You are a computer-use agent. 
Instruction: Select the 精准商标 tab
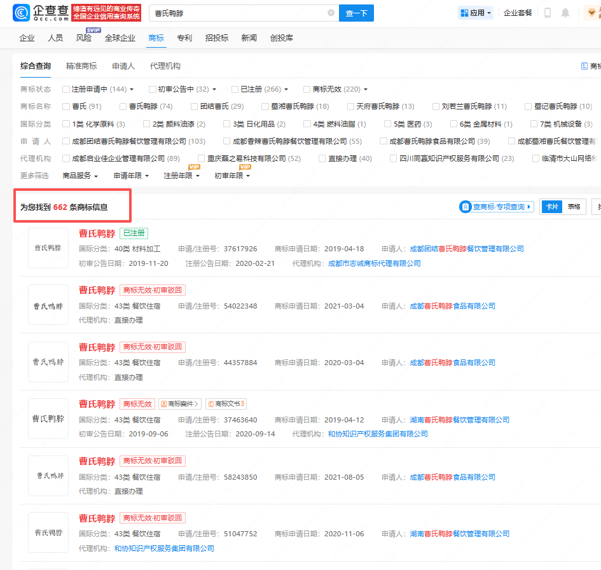(81, 66)
